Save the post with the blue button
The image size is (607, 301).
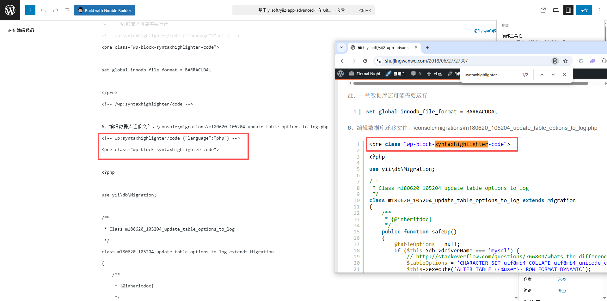click(x=584, y=10)
